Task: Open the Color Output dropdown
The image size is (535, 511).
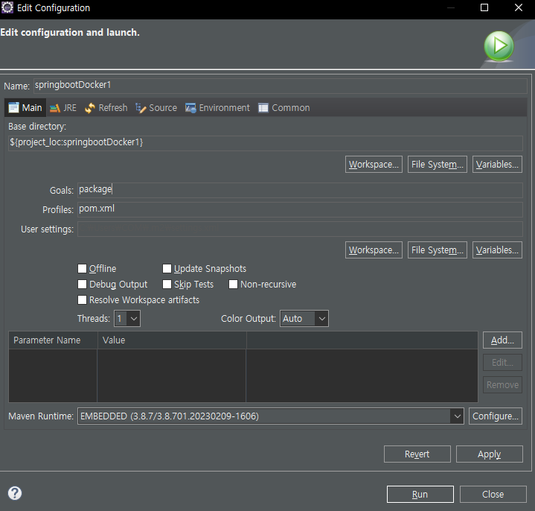Action: 304,318
